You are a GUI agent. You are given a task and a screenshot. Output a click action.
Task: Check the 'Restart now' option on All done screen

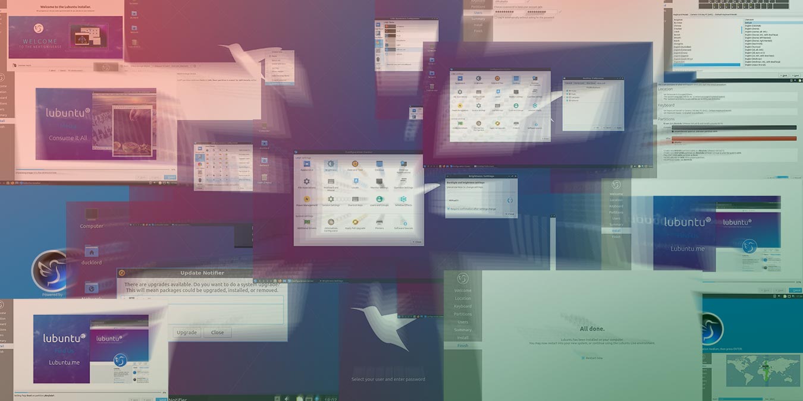click(582, 358)
